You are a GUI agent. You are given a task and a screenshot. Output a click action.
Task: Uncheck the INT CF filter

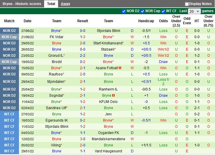point(163,11)
